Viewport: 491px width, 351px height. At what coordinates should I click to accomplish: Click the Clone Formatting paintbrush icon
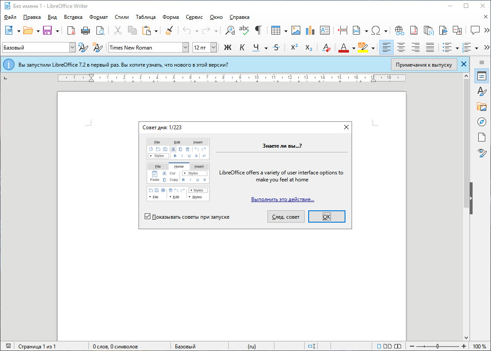point(169,30)
